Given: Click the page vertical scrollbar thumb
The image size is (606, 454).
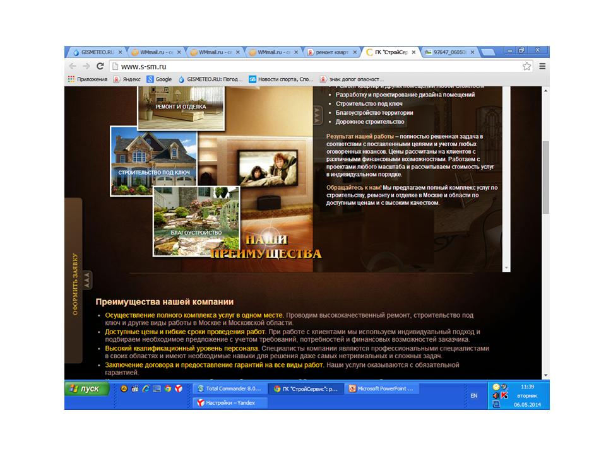Looking at the screenshot, I should pyautogui.click(x=545, y=177).
